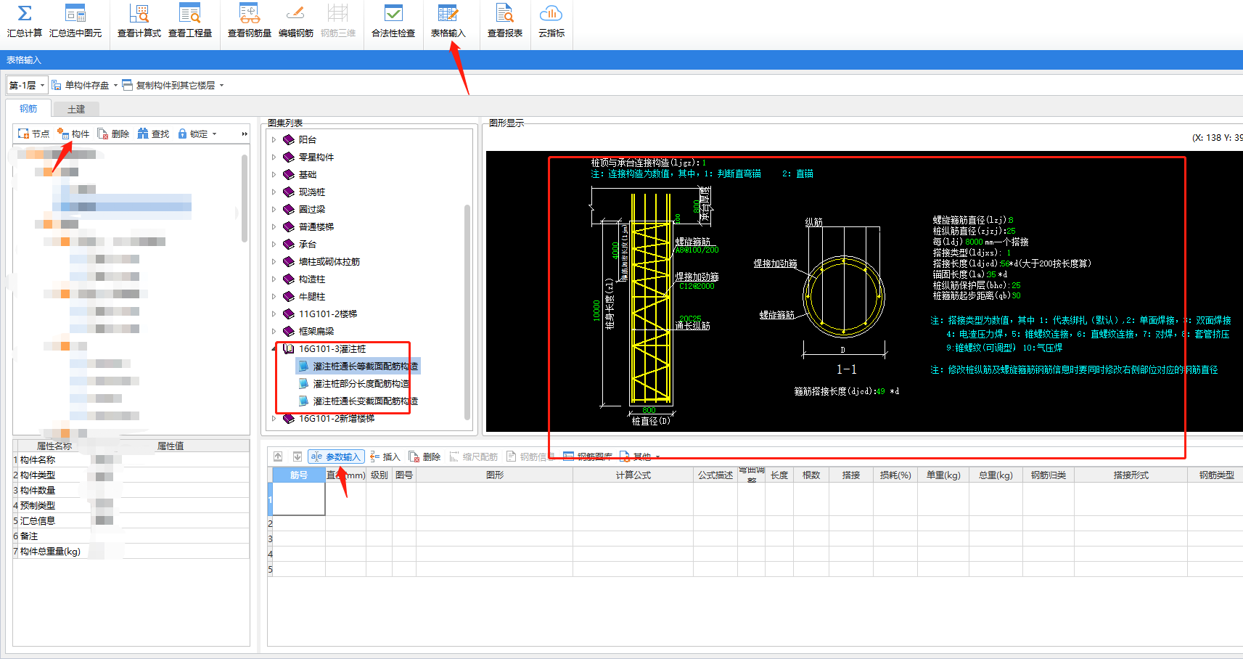Click the 计算公式 column header
This screenshot has height=659, width=1243.
click(633, 475)
